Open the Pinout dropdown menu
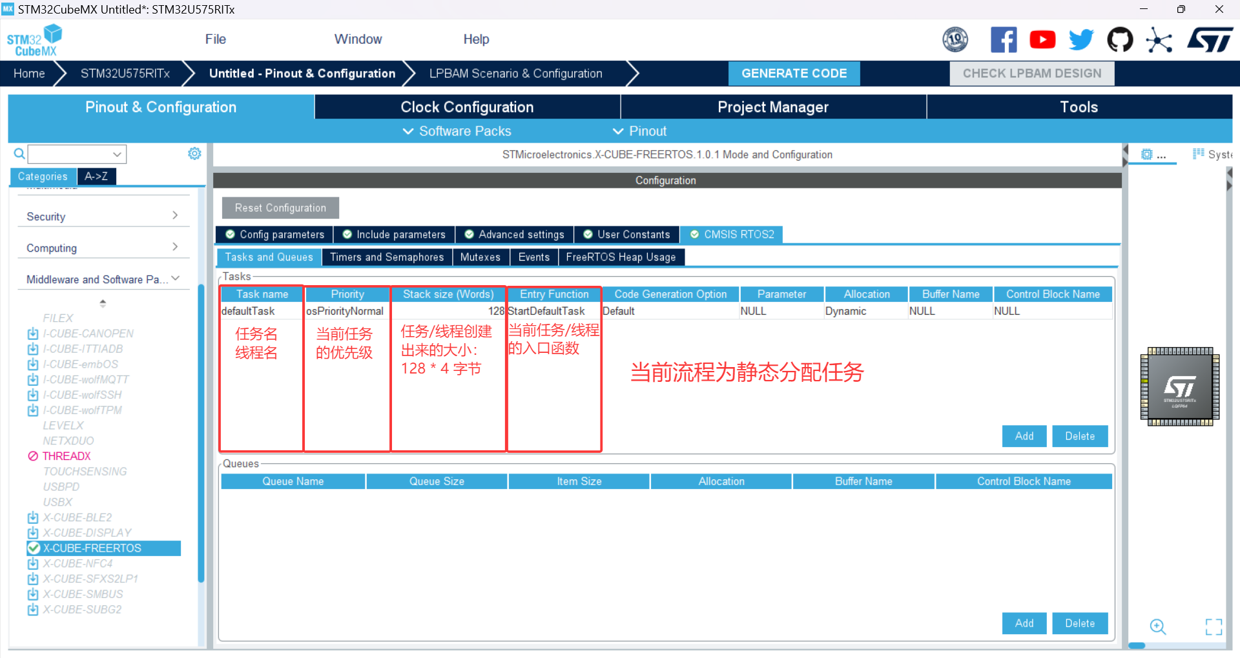This screenshot has height=658, width=1240. pyautogui.click(x=639, y=131)
